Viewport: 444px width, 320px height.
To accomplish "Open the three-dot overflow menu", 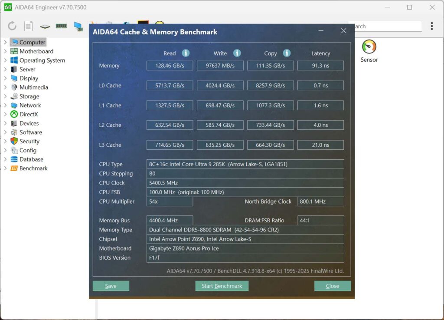I will tap(432, 26).
